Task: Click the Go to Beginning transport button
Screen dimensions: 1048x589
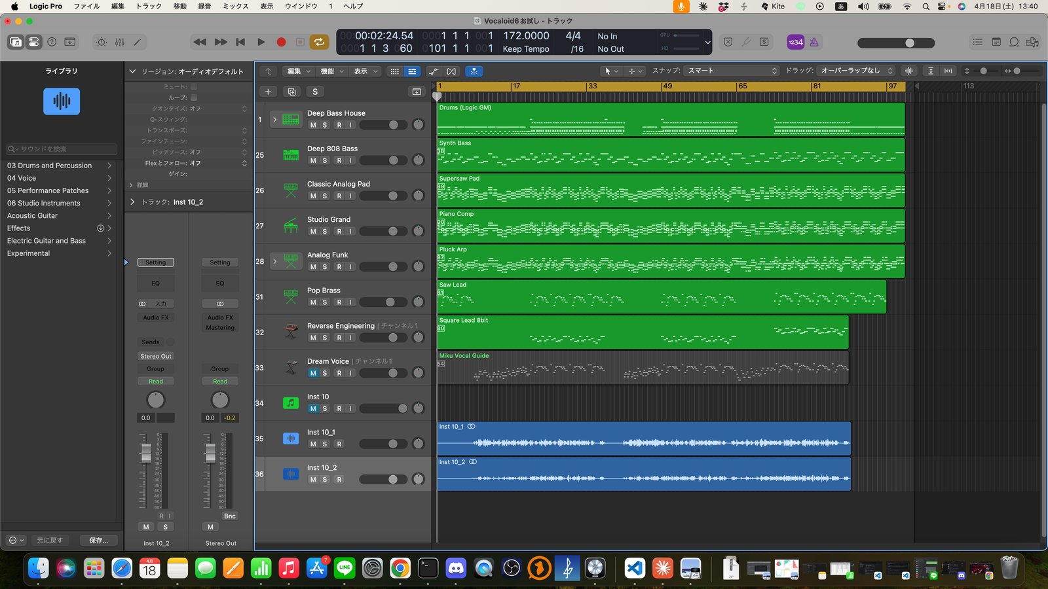Action: (x=240, y=42)
